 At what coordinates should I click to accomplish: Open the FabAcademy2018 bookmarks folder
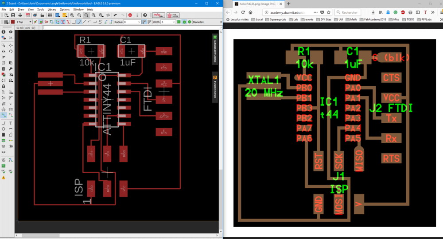(x=373, y=19)
